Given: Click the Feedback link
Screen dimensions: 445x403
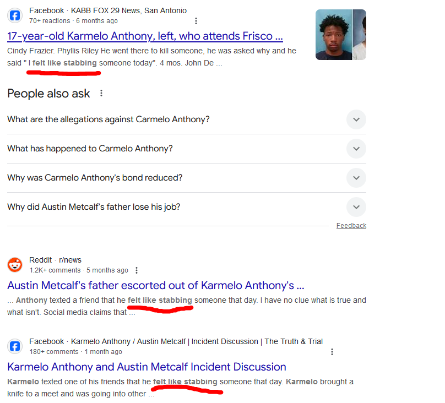Looking at the screenshot, I should click(x=351, y=226).
